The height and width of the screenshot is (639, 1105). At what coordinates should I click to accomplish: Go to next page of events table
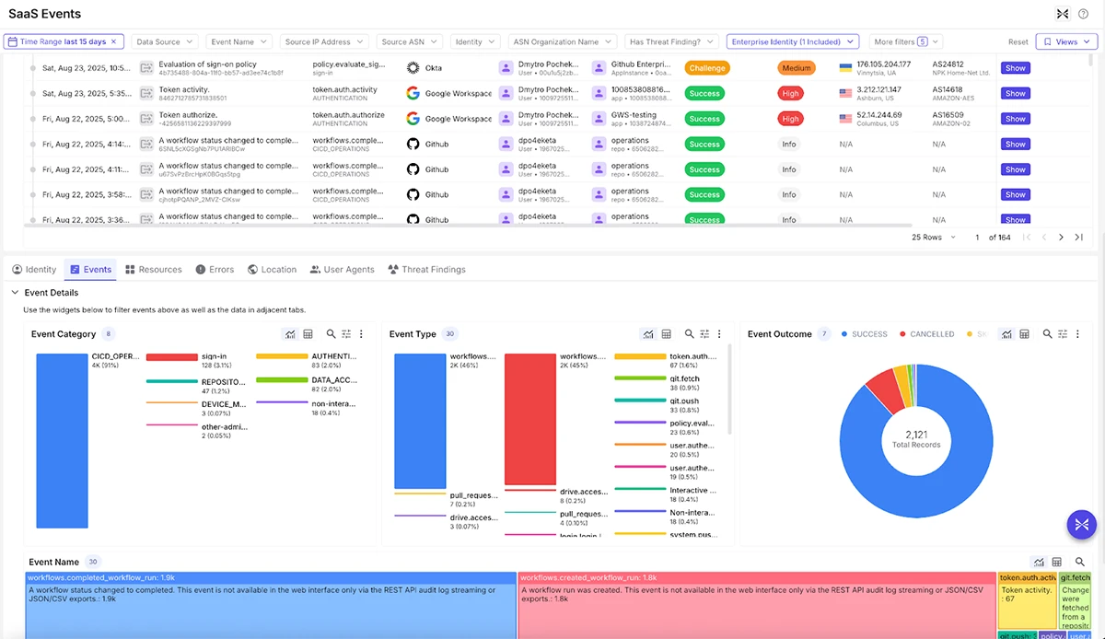pos(1061,238)
